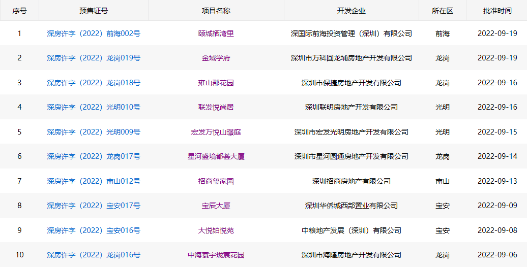Click the 预售证号 column header
Image resolution: width=527 pixels, height=268 pixels.
pyautogui.click(x=94, y=11)
